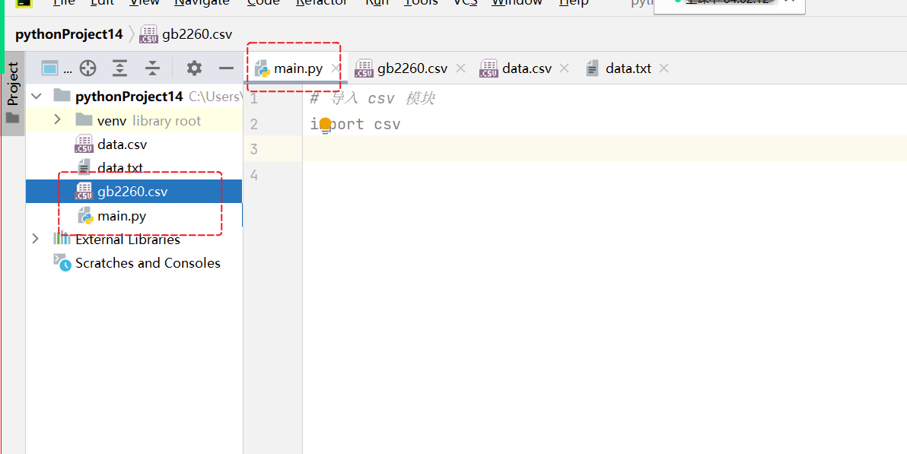Click the Select Opened File target icon
The image size is (907, 454).
[88, 68]
